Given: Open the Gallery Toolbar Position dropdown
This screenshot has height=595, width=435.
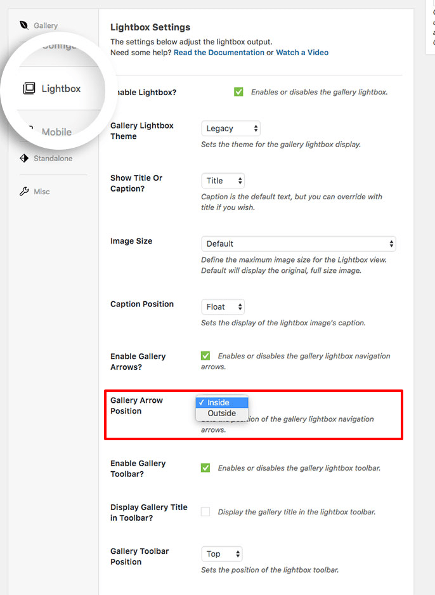Looking at the screenshot, I should (222, 553).
